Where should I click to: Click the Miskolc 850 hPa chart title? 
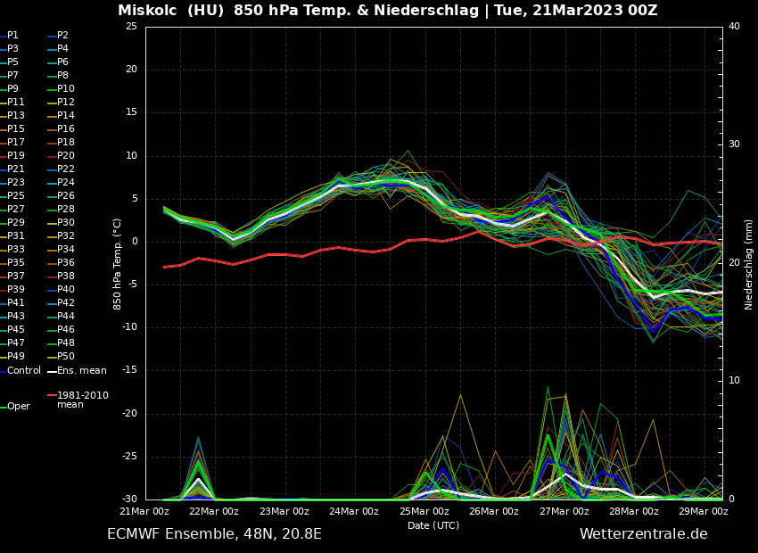click(x=387, y=11)
